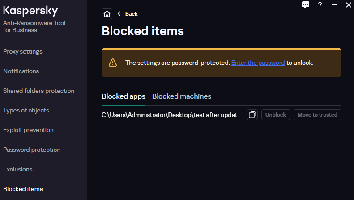Open Proxy settings in sidebar

pyautogui.click(x=23, y=51)
